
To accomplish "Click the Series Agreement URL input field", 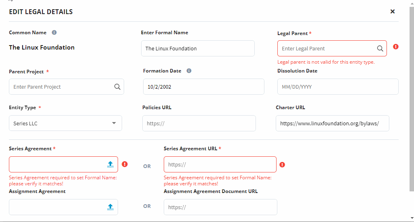I will click(220, 164).
